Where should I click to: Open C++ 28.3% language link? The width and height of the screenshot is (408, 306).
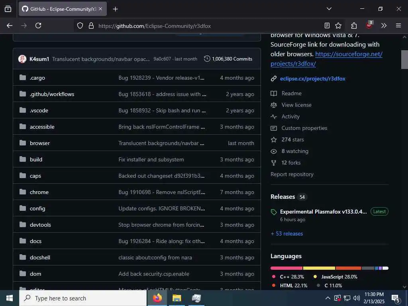point(292,277)
